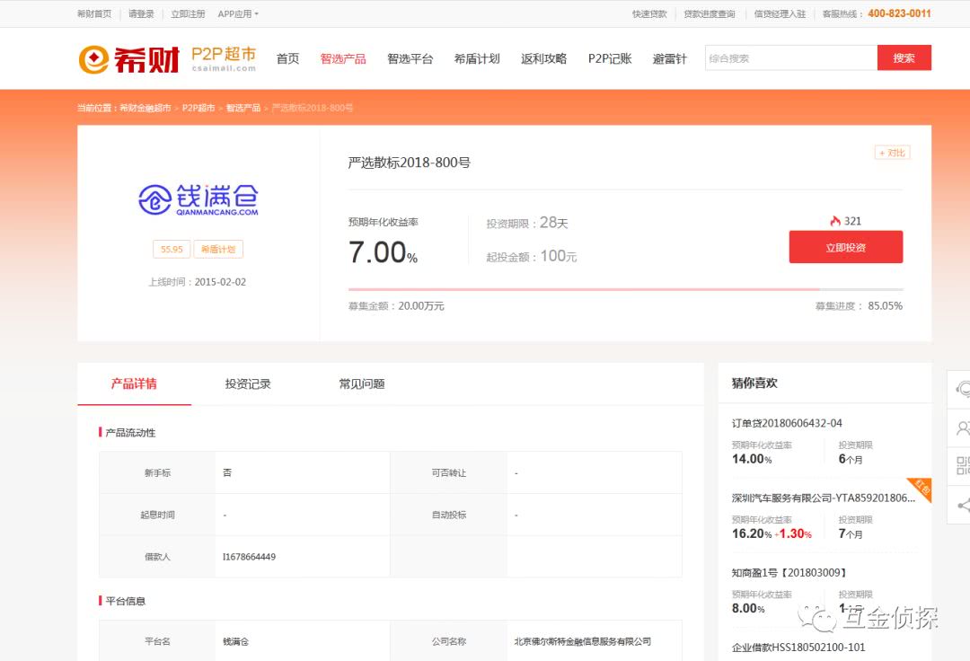This screenshot has height=661, width=970.
Task: Click 请登录 login link
Action: (x=141, y=13)
